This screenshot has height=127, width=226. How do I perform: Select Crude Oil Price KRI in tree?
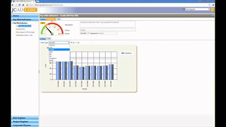tap(25, 26)
